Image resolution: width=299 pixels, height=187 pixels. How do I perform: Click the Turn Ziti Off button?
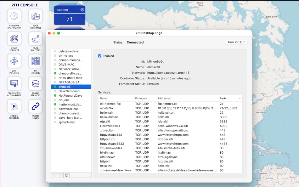tap(236, 42)
